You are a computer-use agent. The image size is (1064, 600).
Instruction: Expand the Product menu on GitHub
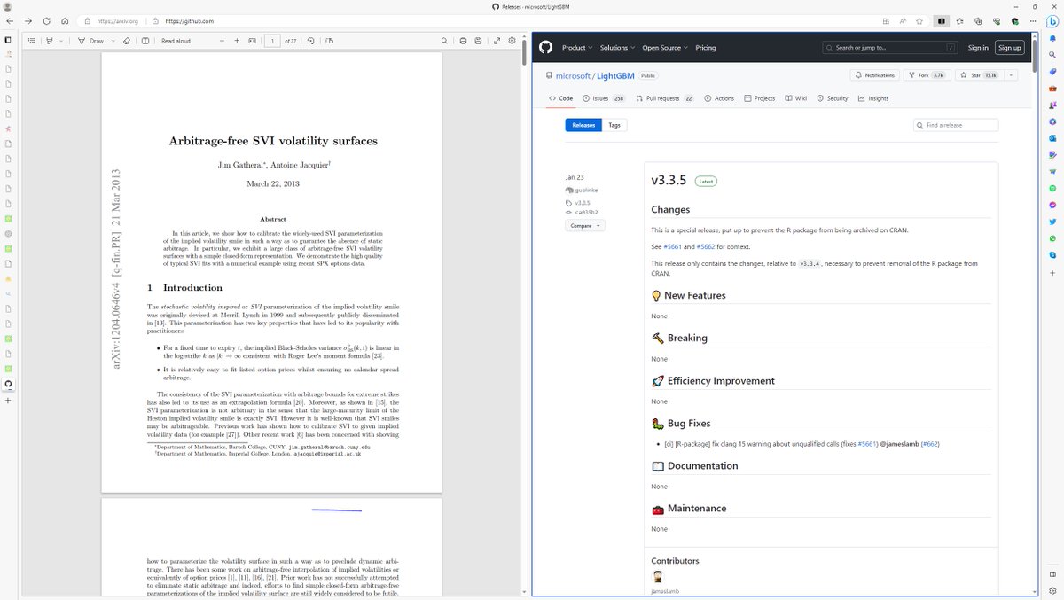click(x=576, y=48)
